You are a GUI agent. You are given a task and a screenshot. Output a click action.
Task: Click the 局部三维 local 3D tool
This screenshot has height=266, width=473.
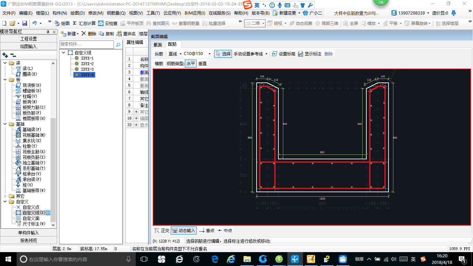pyautogui.click(x=327, y=23)
